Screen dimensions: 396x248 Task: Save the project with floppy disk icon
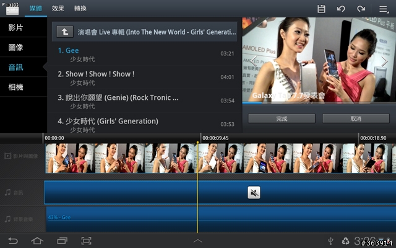point(321,9)
